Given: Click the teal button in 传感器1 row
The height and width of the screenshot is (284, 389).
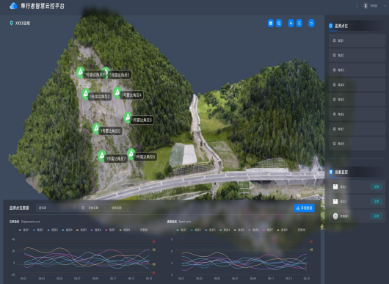Looking at the screenshot, I should pyautogui.click(x=377, y=216).
